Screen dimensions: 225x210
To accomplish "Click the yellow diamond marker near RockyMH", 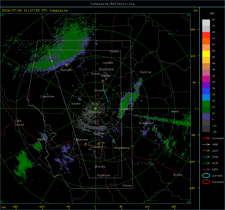I will coord(67,65).
